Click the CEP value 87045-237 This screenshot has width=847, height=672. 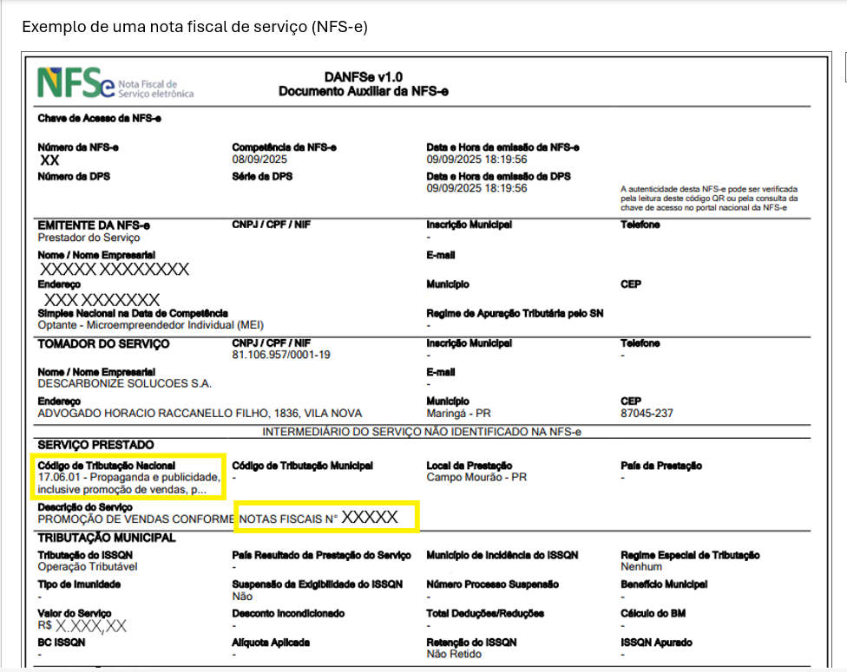[x=647, y=414]
